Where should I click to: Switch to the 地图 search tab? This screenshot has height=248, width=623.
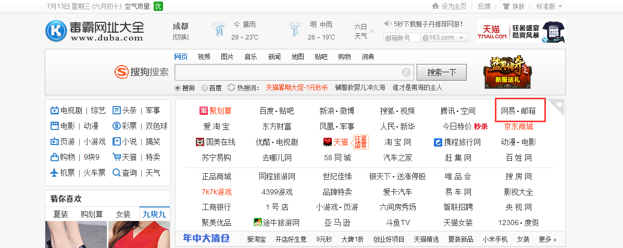(297, 57)
